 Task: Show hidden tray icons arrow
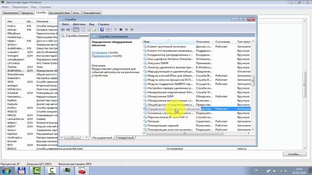(x=262, y=171)
